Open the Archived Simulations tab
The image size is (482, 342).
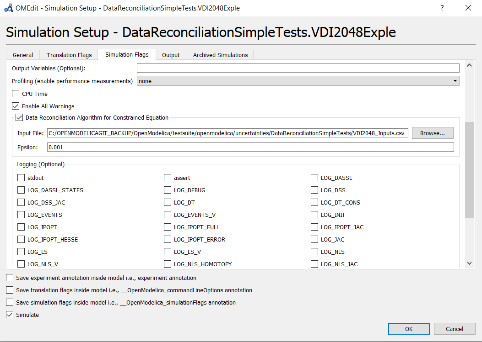point(220,54)
